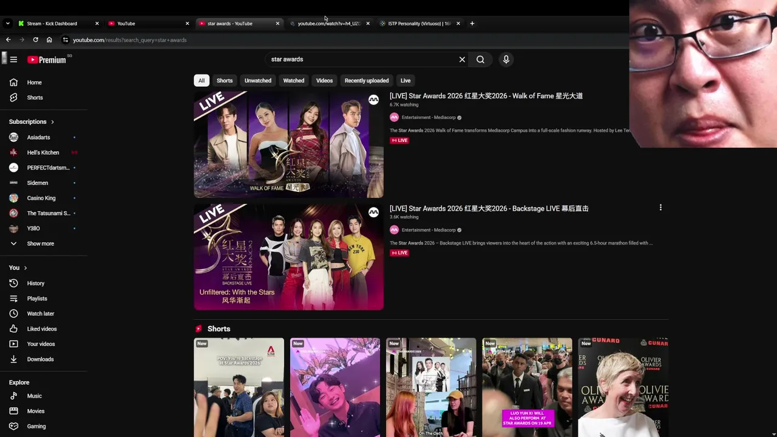Click Mediacorp channel avatar on Walk of Fame result

click(x=394, y=117)
